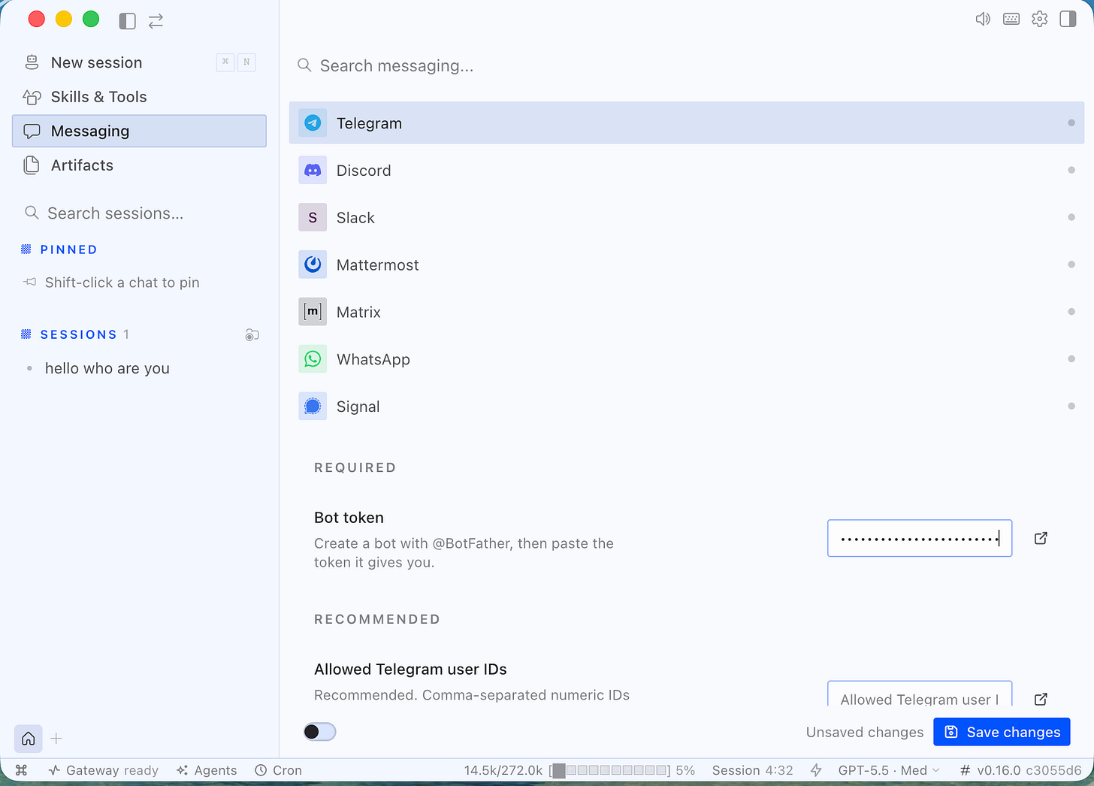1094x786 pixels.
Task: Add a new tab with plus icon
Action: point(56,739)
